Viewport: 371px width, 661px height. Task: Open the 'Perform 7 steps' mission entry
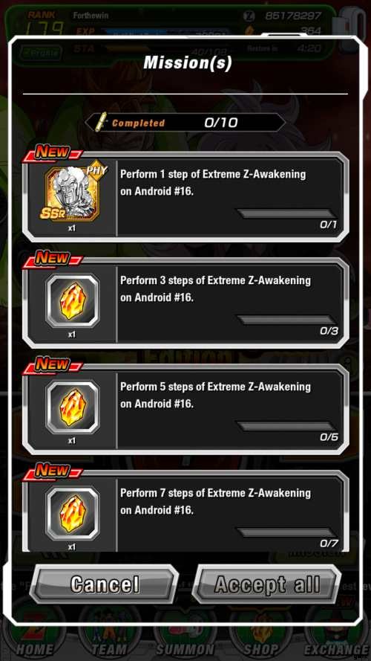click(185, 511)
